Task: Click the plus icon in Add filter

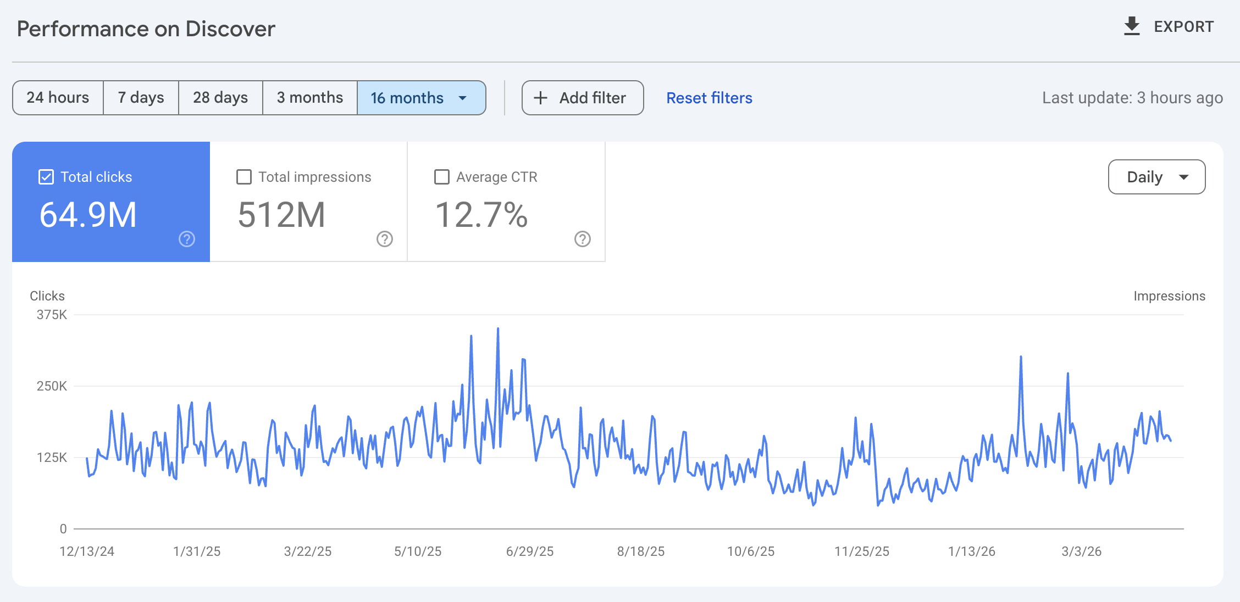Action: coord(540,98)
